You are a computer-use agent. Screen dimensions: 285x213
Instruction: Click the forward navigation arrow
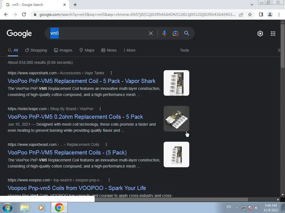(x=15, y=14)
